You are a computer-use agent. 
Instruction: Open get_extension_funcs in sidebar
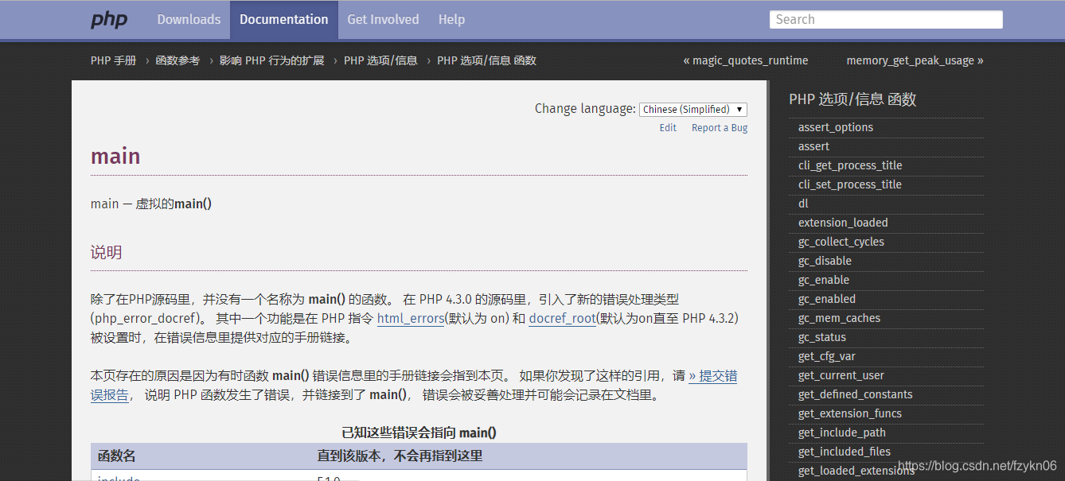(850, 413)
